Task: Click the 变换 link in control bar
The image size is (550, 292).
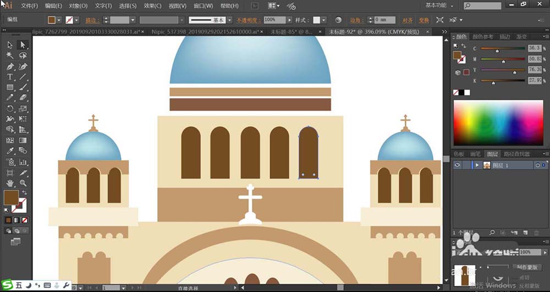Action: pos(424,20)
